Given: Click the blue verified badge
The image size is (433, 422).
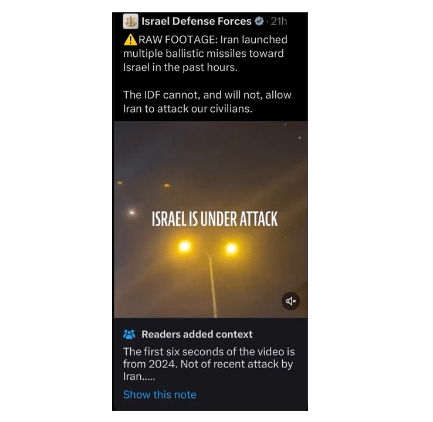Looking at the screenshot, I should (259, 21).
